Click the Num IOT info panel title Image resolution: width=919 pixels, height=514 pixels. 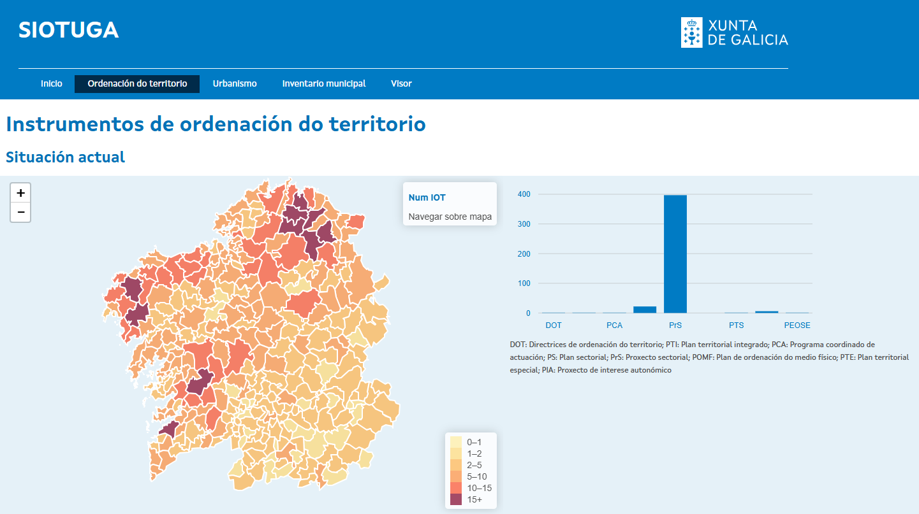click(x=427, y=197)
